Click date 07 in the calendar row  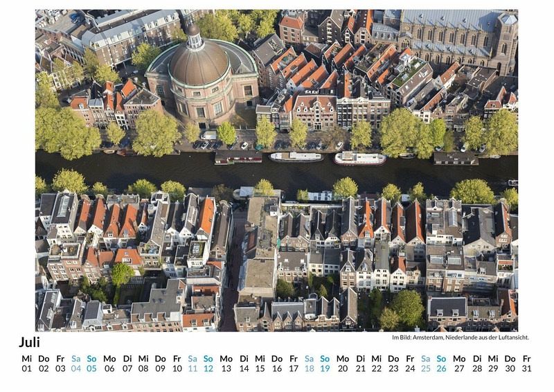[127, 368]
